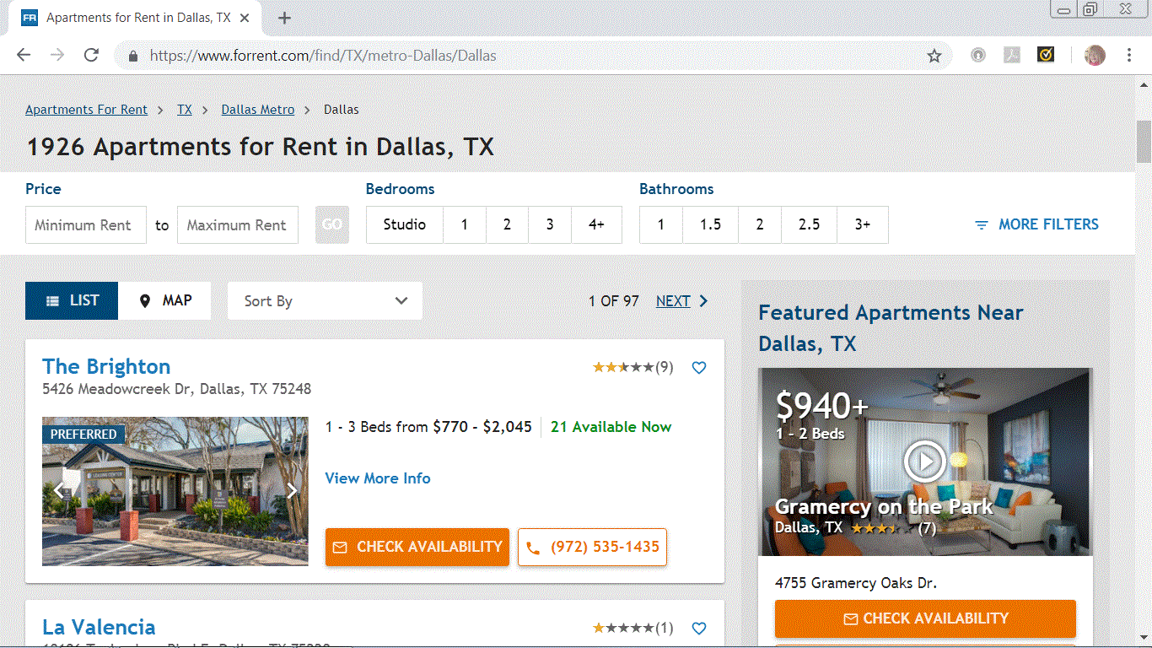
Task: Click the gray circular extension icon
Action: (978, 55)
